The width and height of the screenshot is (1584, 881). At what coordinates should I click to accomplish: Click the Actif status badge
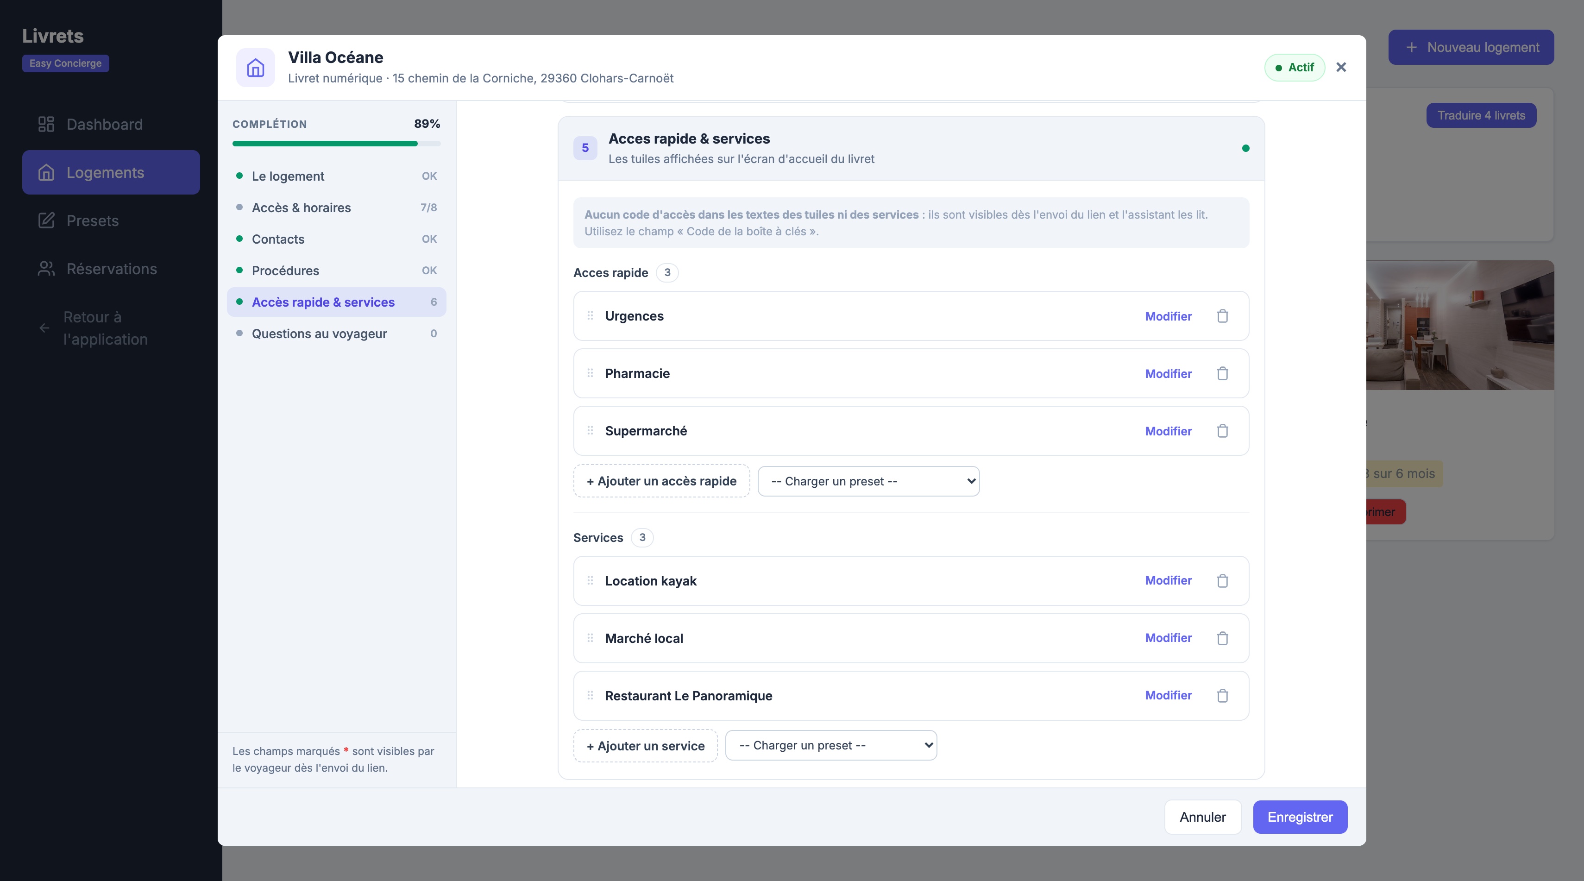pyautogui.click(x=1295, y=68)
